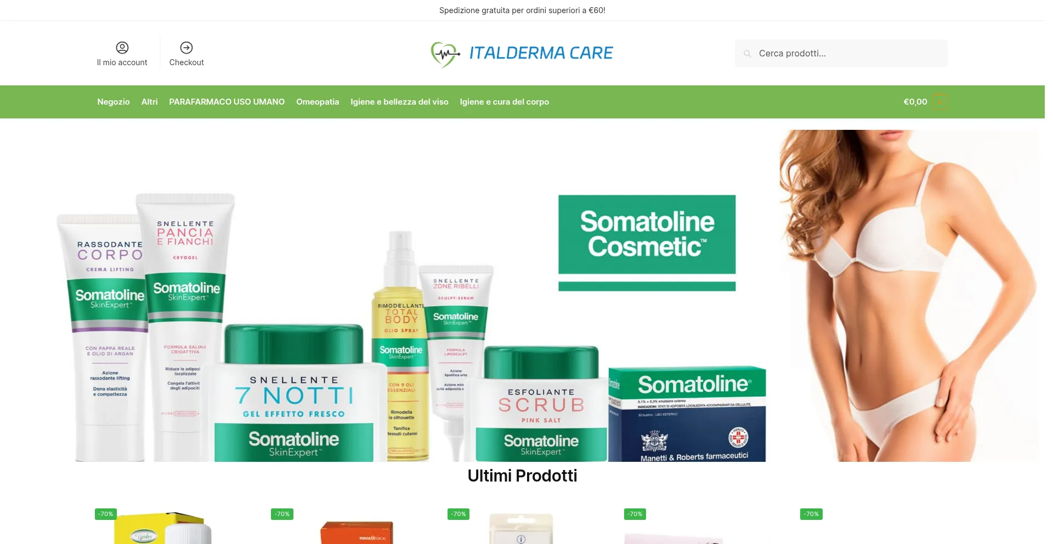
Task: Open the shopping cart basket icon
Action: pos(940,102)
